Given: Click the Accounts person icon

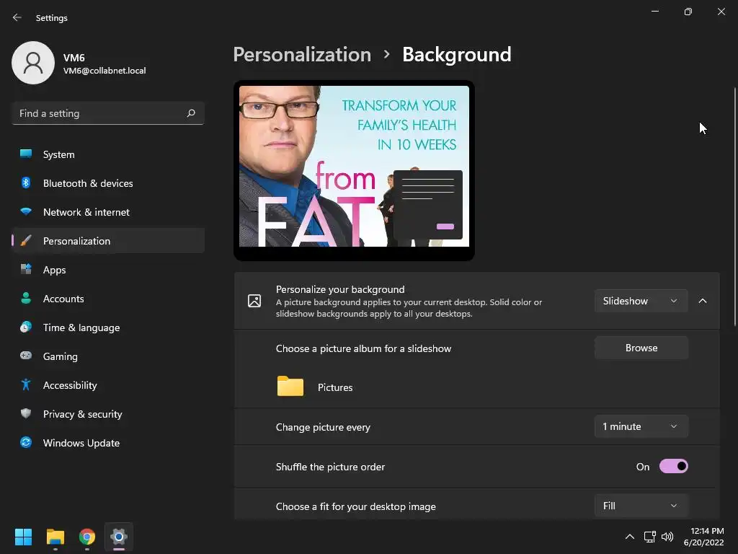Looking at the screenshot, I should pyautogui.click(x=26, y=298).
